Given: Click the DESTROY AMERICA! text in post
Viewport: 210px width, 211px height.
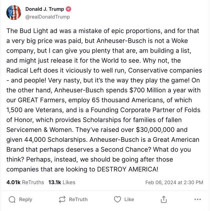Looking at the screenshot, I should (128, 169).
